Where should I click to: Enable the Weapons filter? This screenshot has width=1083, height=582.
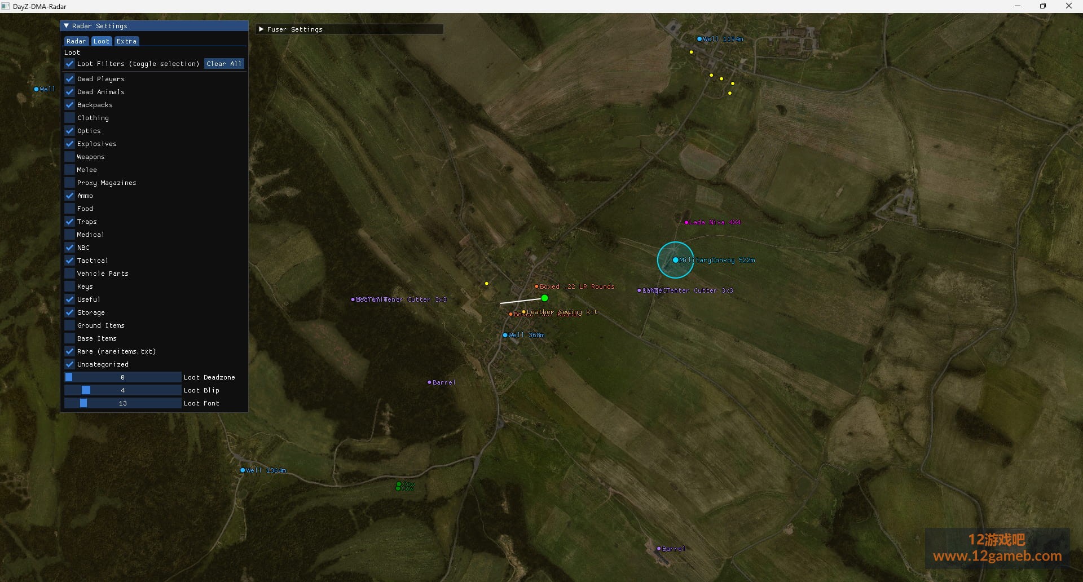[x=69, y=157]
